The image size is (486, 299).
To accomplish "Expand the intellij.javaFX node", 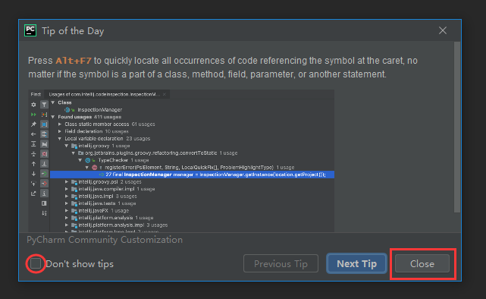I will (x=67, y=211).
